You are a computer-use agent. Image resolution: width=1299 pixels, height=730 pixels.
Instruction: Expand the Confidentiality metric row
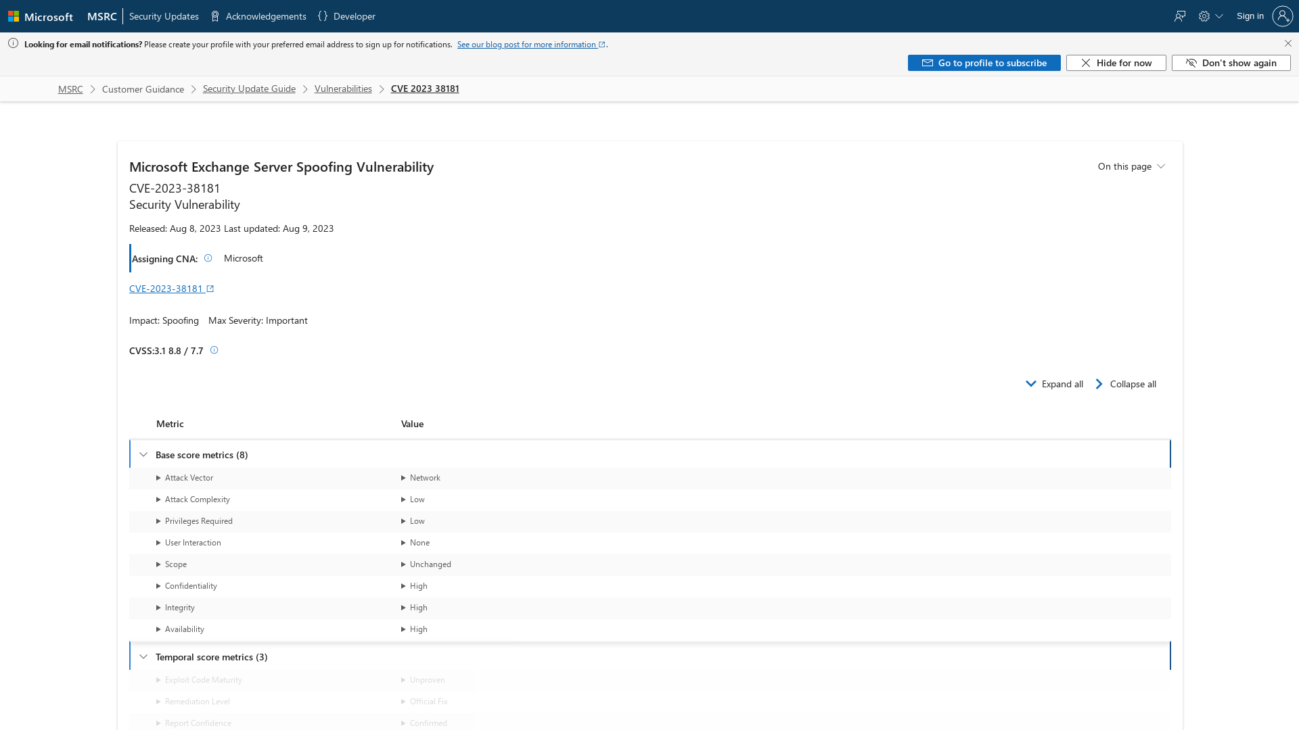tap(186, 586)
